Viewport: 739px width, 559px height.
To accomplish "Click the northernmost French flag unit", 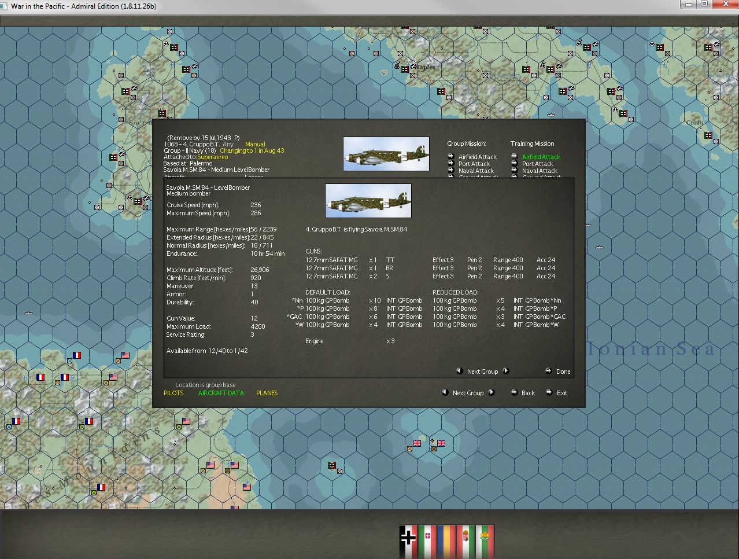I will coord(76,355).
